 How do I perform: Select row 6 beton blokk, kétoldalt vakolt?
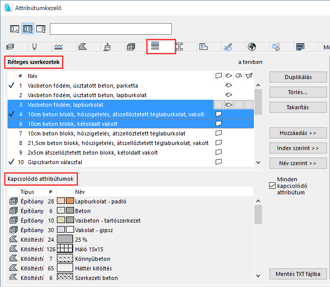130,124
